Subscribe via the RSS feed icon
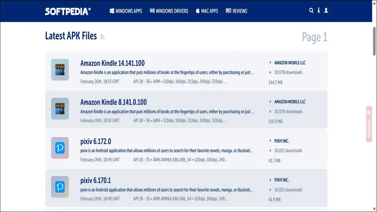 click(102, 37)
